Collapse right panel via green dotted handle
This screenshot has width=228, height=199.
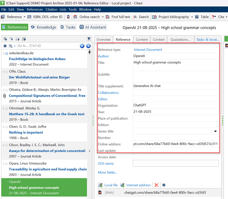[223, 120]
